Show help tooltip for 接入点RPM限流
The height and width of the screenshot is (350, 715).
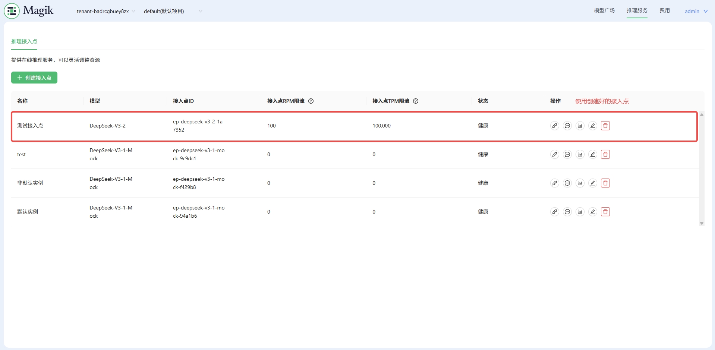(x=311, y=101)
